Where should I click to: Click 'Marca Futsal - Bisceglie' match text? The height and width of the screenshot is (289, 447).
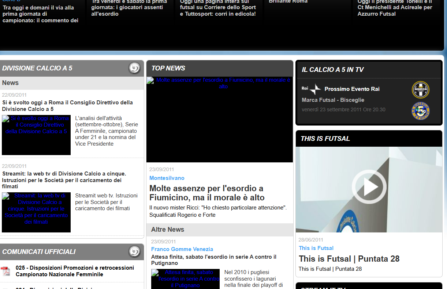pos(333,100)
